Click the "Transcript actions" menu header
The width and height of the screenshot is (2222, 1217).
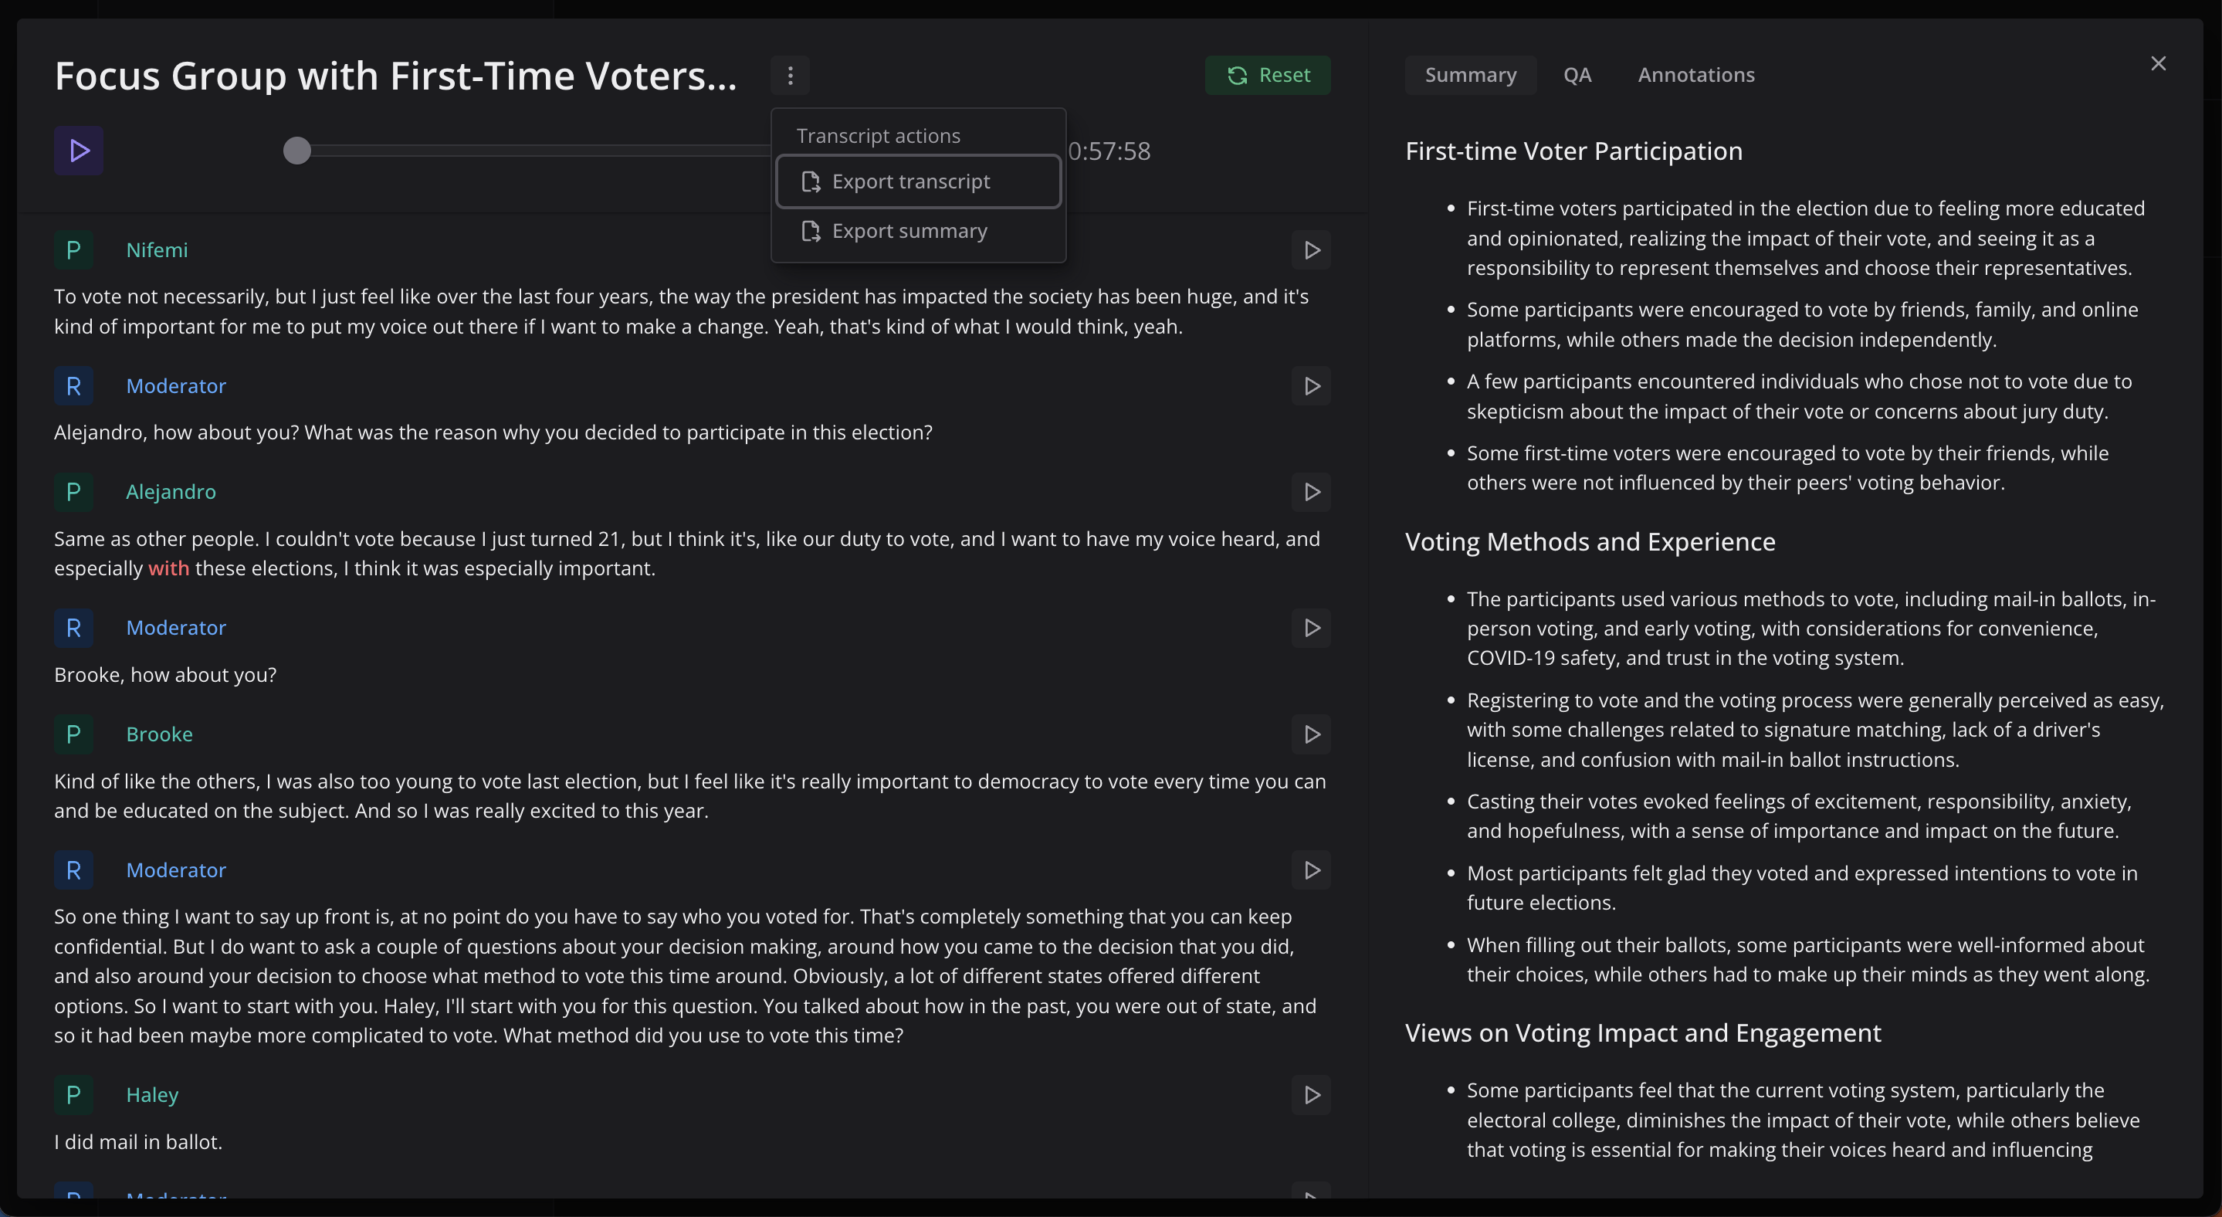(x=878, y=136)
